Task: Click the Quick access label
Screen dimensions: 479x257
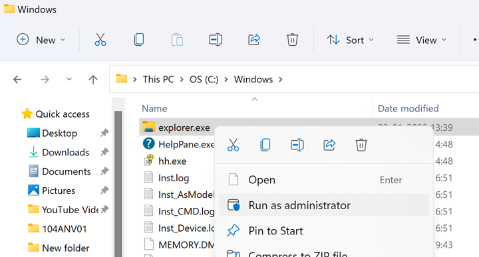Action: 63,114
